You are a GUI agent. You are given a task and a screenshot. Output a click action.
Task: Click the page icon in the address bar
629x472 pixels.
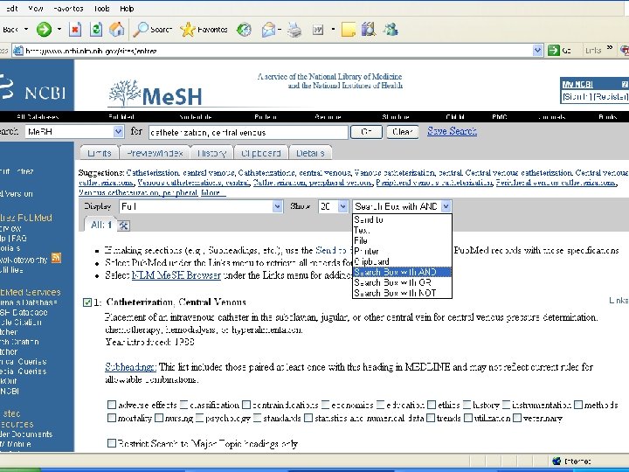coord(17,51)
